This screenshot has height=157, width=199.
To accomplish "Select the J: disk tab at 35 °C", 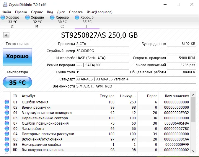I will [87, 22].
